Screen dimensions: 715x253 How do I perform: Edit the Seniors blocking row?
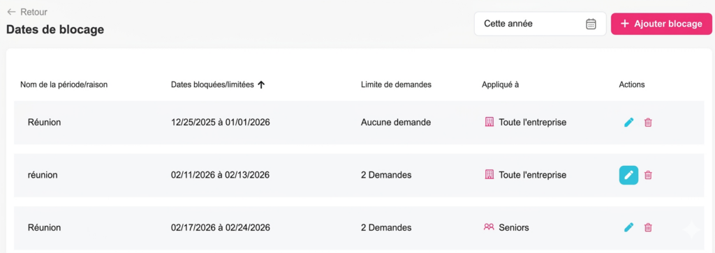point(629,227)
